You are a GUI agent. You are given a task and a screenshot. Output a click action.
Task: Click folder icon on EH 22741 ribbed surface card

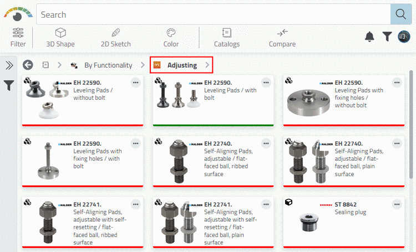click(27, 202)
